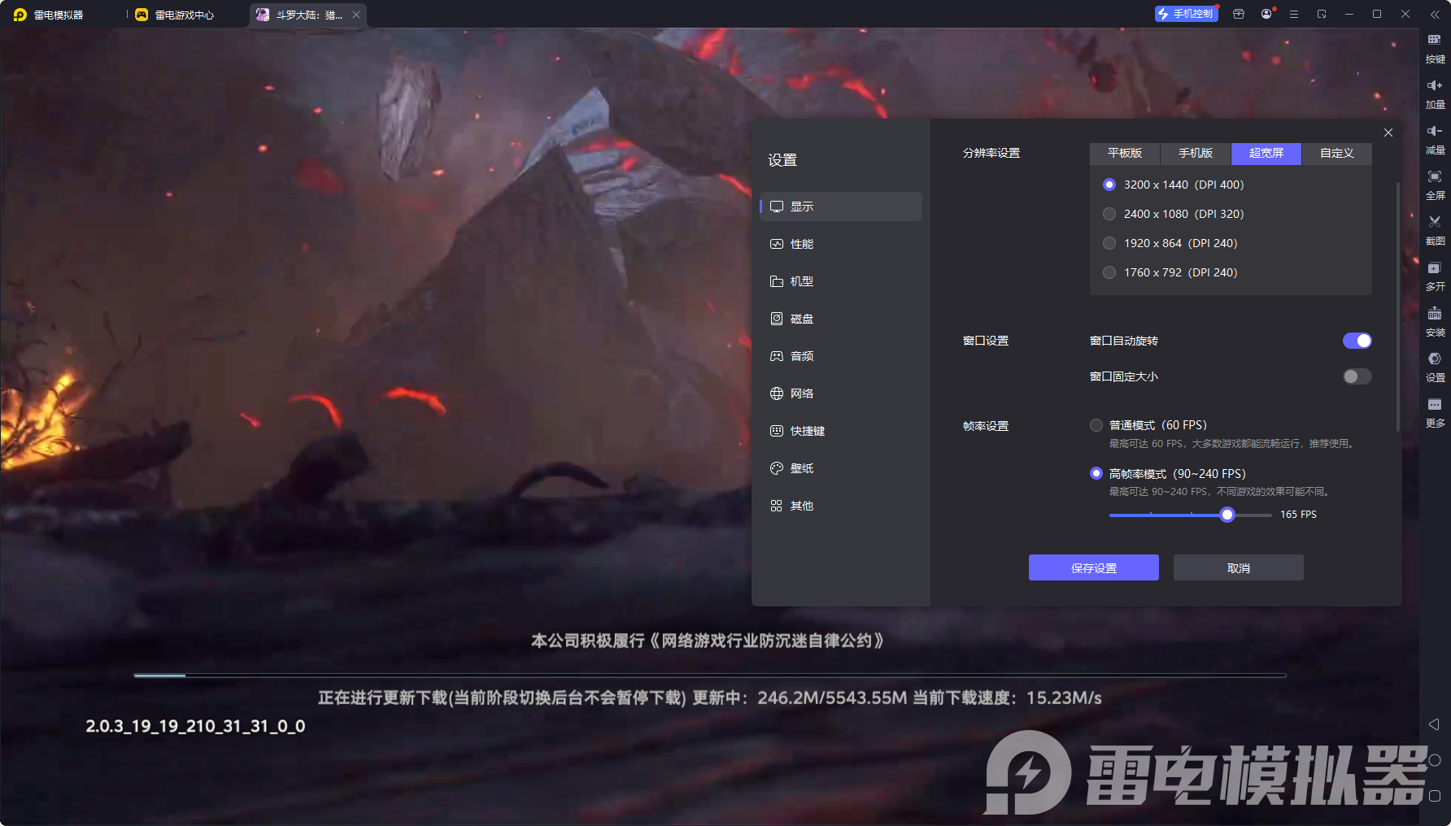Switch to the 雷电模拟器 tab

tap(50, 15)
